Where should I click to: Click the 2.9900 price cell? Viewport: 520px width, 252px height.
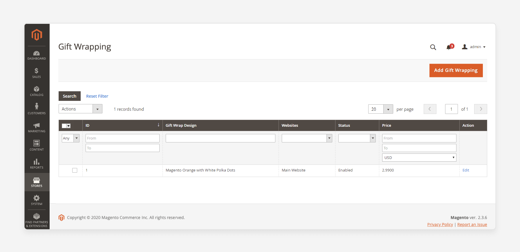(388, 170)
